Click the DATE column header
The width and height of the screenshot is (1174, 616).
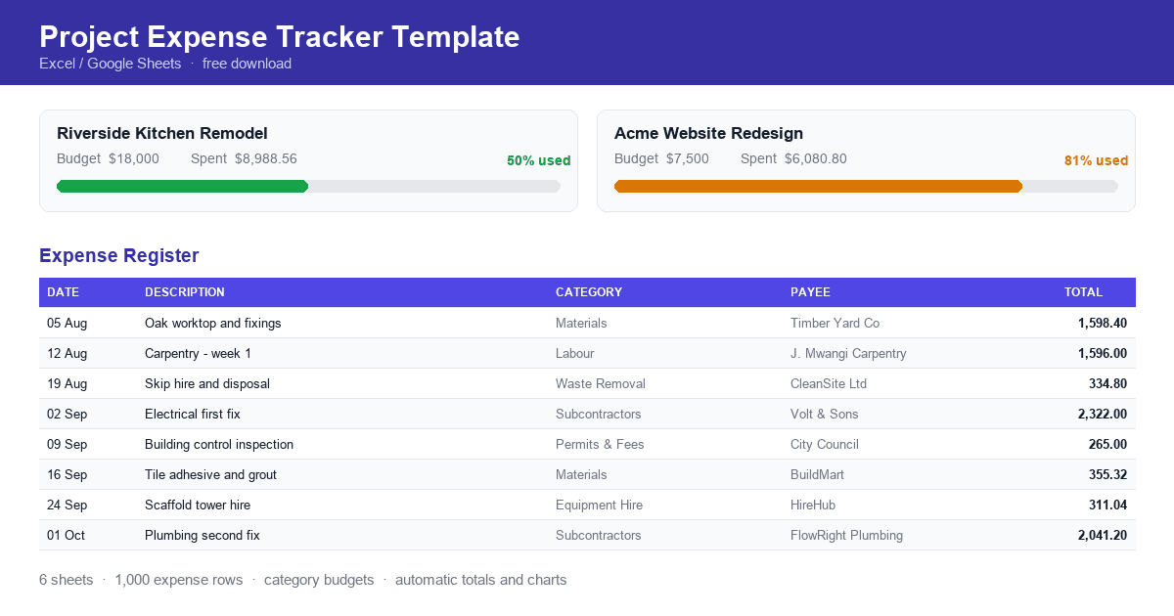coord(63,292)
